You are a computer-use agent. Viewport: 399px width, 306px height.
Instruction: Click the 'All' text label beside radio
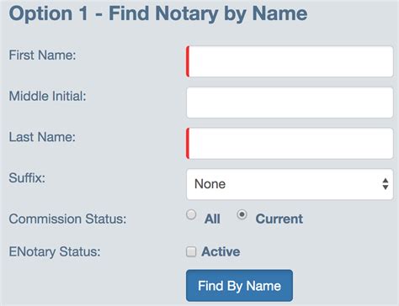pyautogui.click(x=212, y=219)
